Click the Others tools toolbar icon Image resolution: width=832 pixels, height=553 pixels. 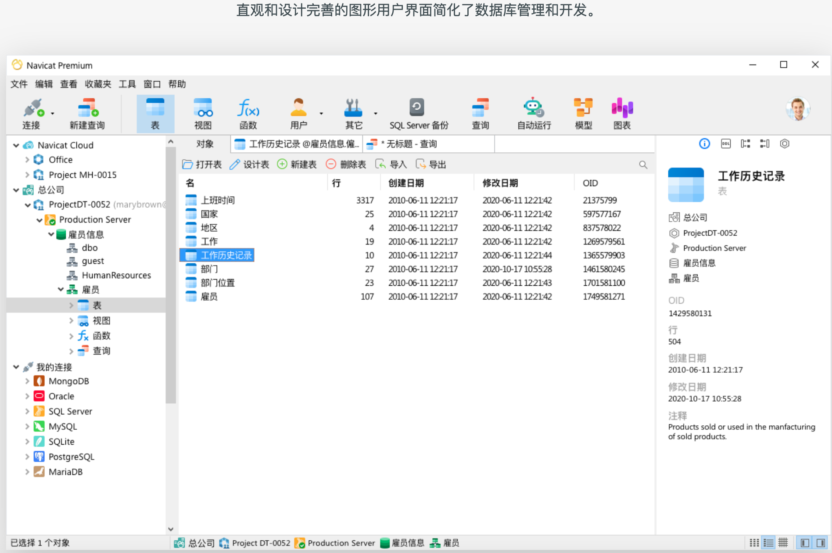click(353, 114)
